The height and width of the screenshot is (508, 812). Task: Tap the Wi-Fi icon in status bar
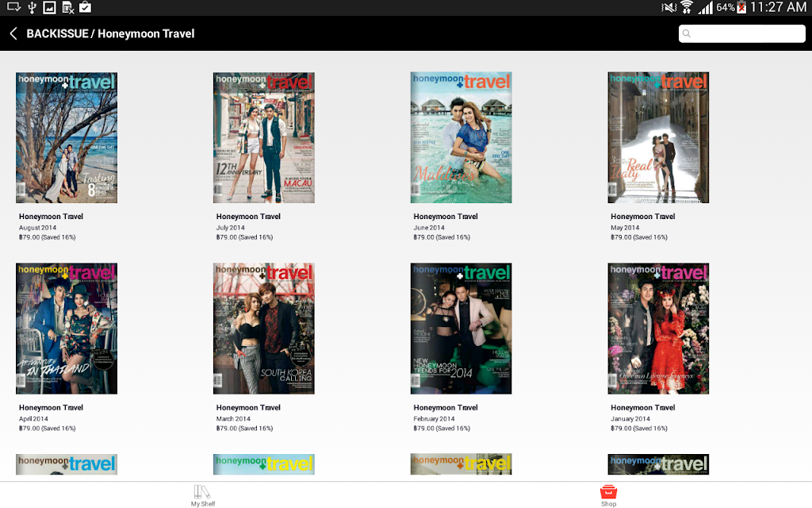click(x=687, y=7)
